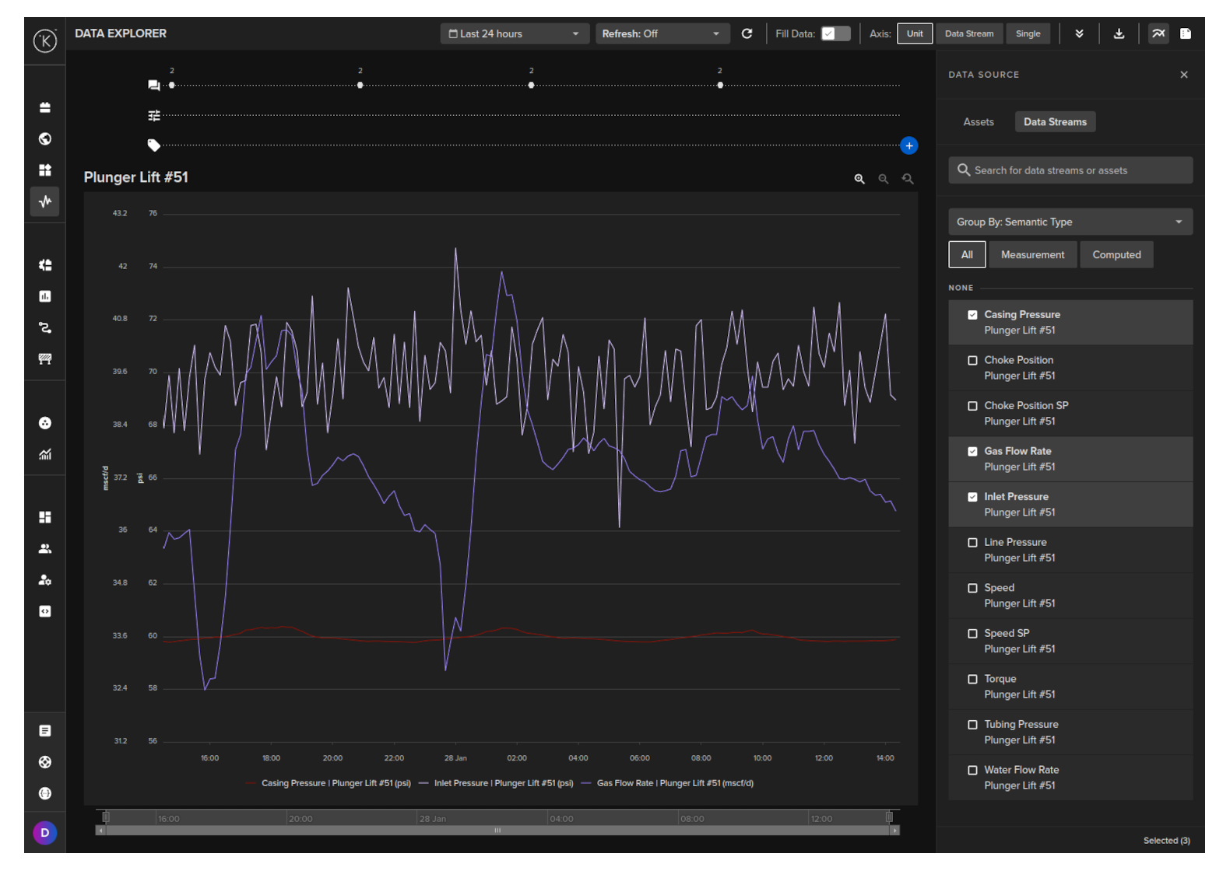This screenshot has height=871, width=1230.
Task: Select the Measurement filter tab
Action: pos(1032,254)
